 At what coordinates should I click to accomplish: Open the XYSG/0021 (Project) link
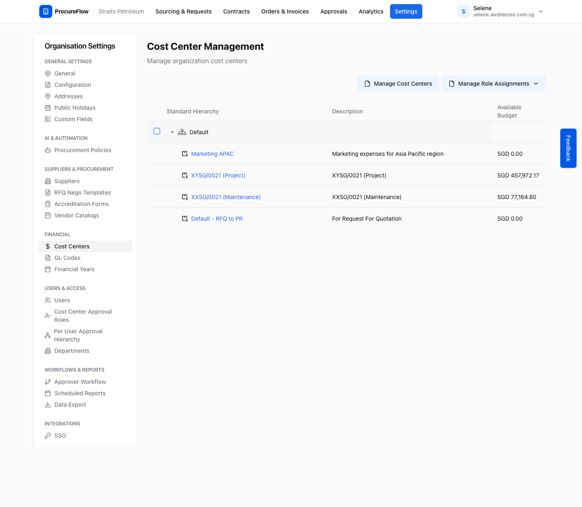click(x=218, y=175)
